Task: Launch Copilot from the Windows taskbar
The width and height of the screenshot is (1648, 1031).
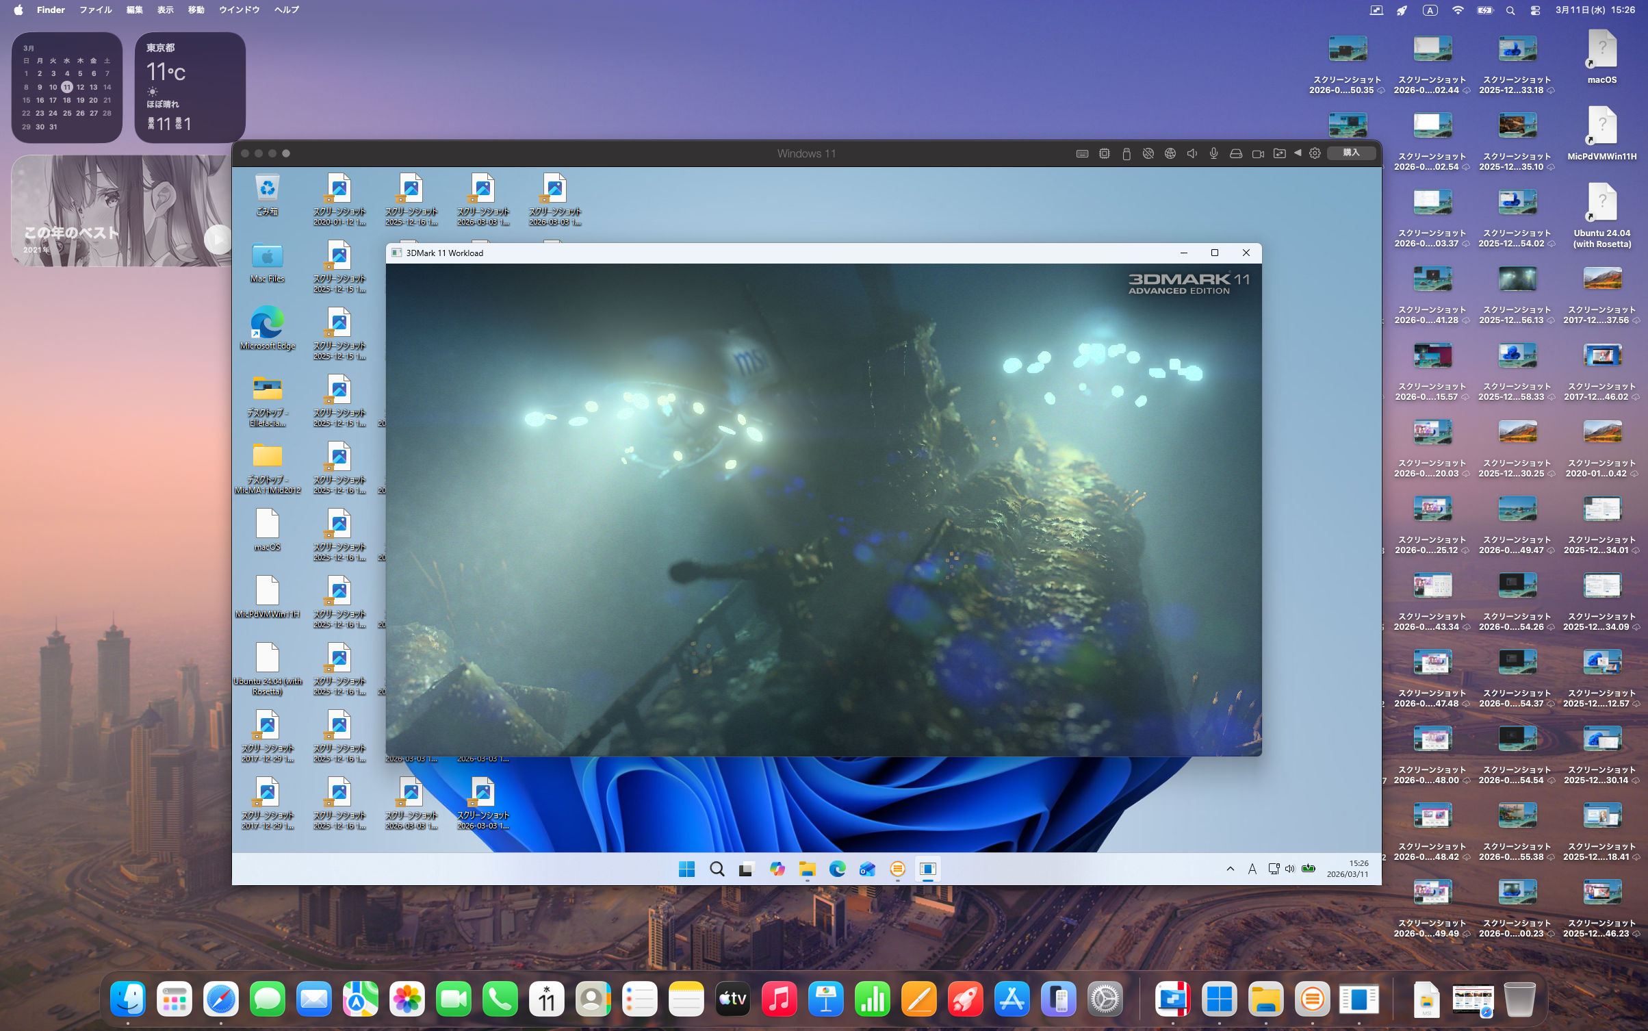Action: click(x=777, y=869)
